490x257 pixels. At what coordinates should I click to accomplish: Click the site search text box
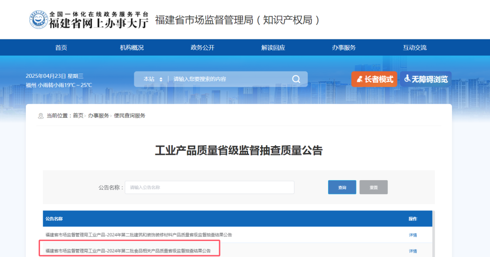tap(230, 79)
